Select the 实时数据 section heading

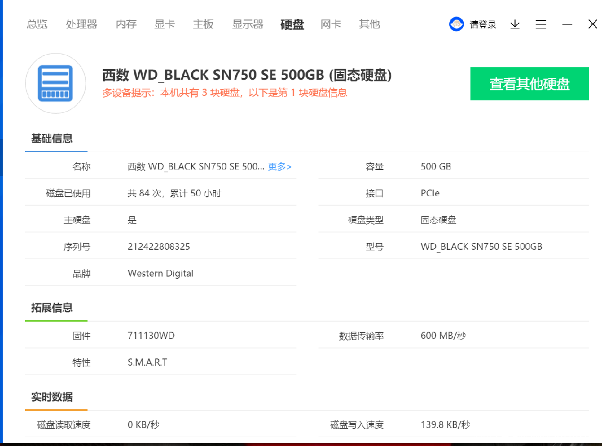pyautogui.click(x=52, y=397)
